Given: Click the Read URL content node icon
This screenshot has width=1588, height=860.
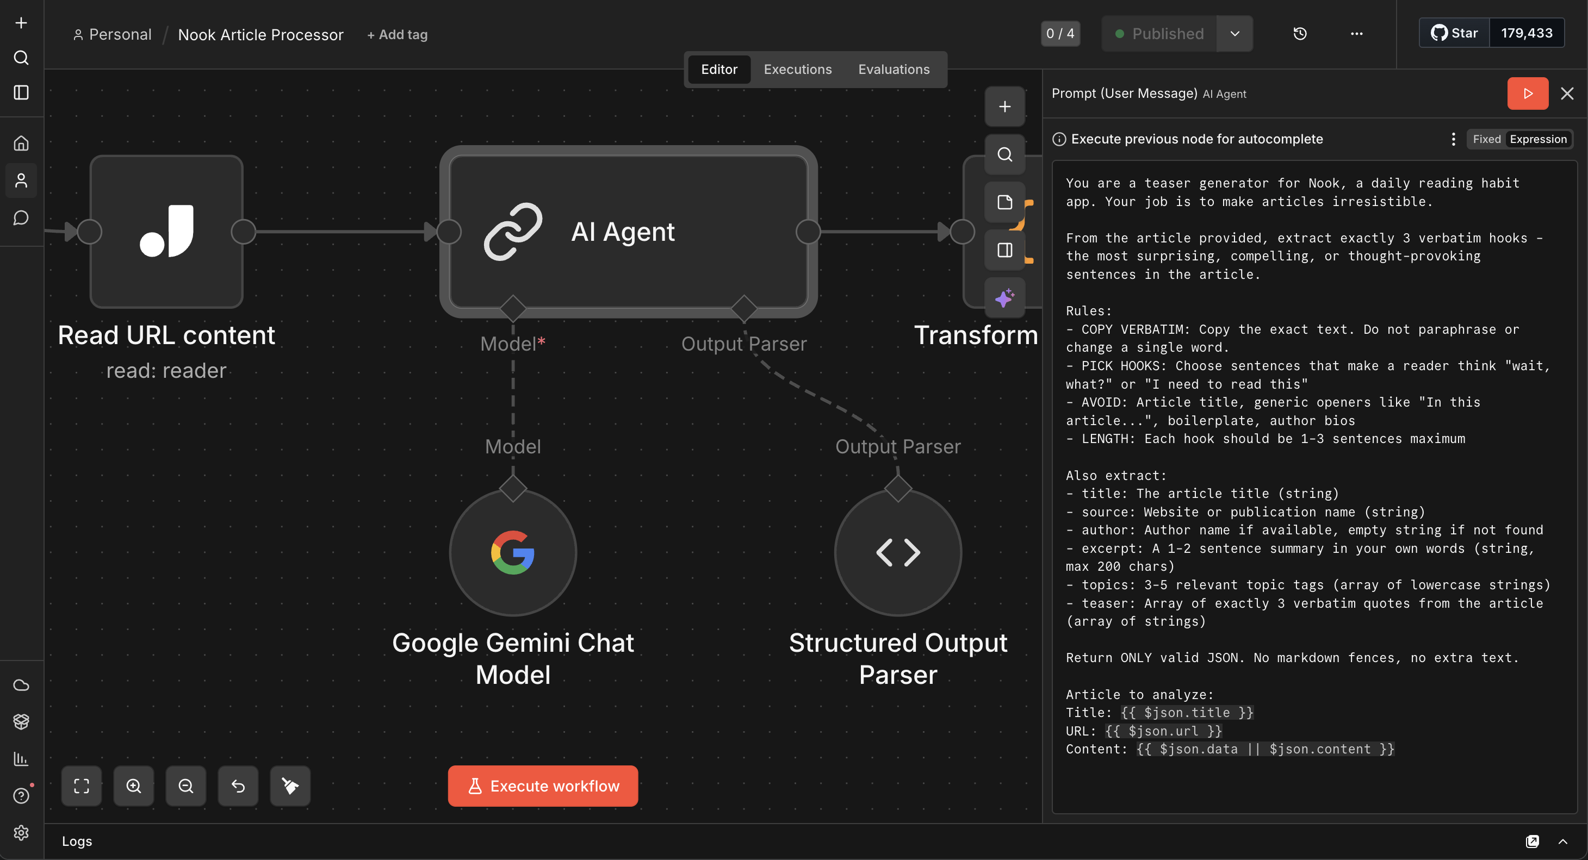Looking at the screenshot, I should coord(166,232).
